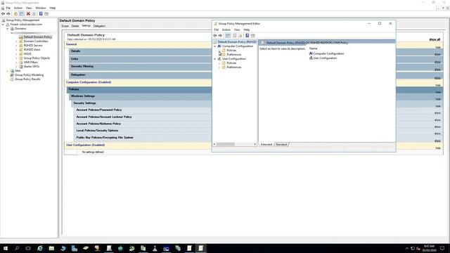Collapse Computer Configuration in Editor tree

coord(214,46)
